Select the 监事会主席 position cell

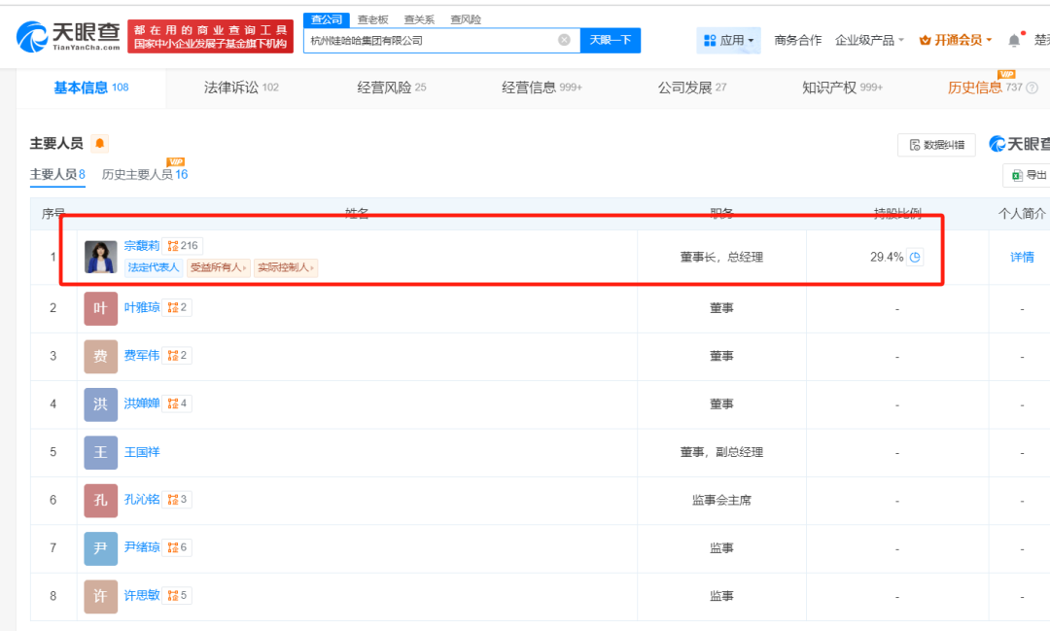(721, 501)
